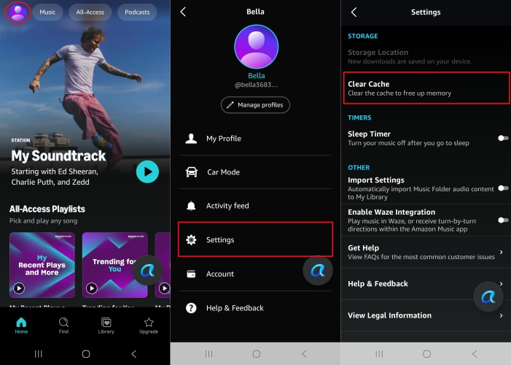Tap the All-Access Playlists heading
511x365 pixels.
point(47,209)
